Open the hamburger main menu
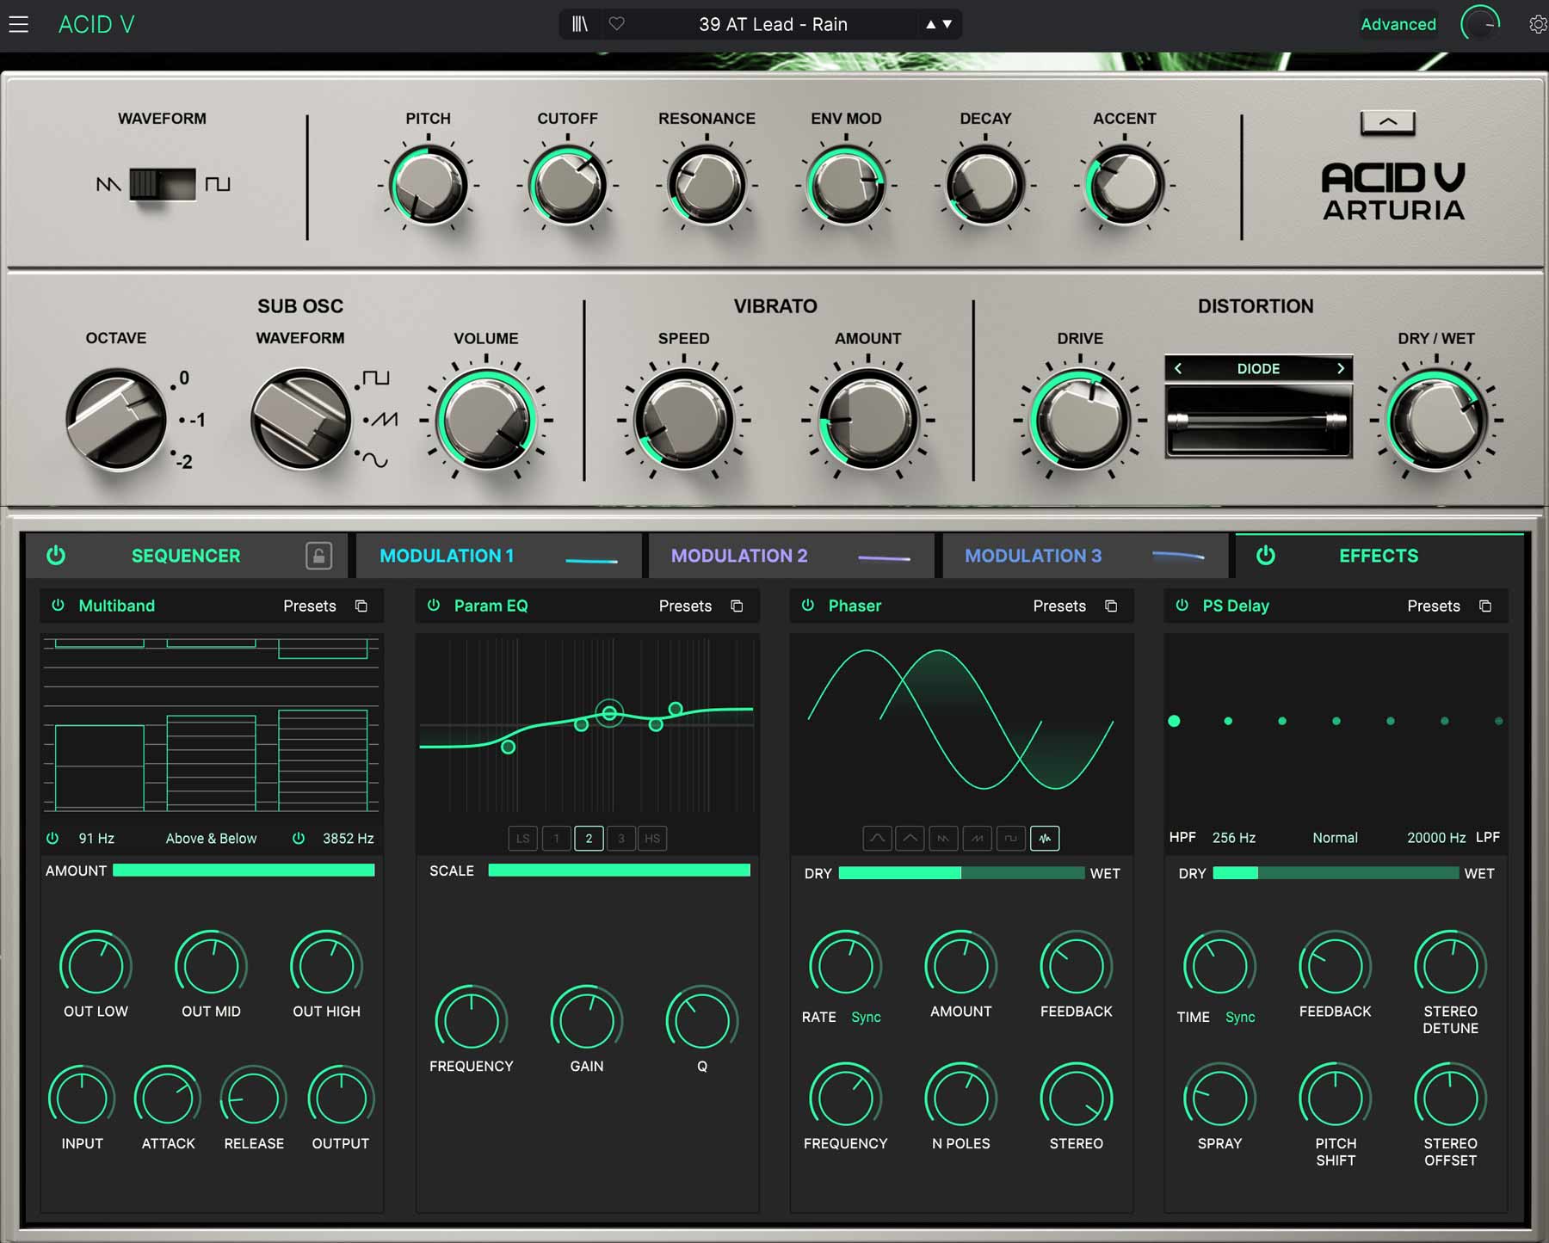Screen dimensions: 1549x1243 [18, 24]
